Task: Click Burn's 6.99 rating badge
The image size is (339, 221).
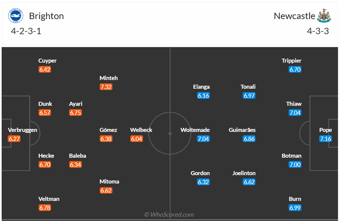Action: (295, 208)
